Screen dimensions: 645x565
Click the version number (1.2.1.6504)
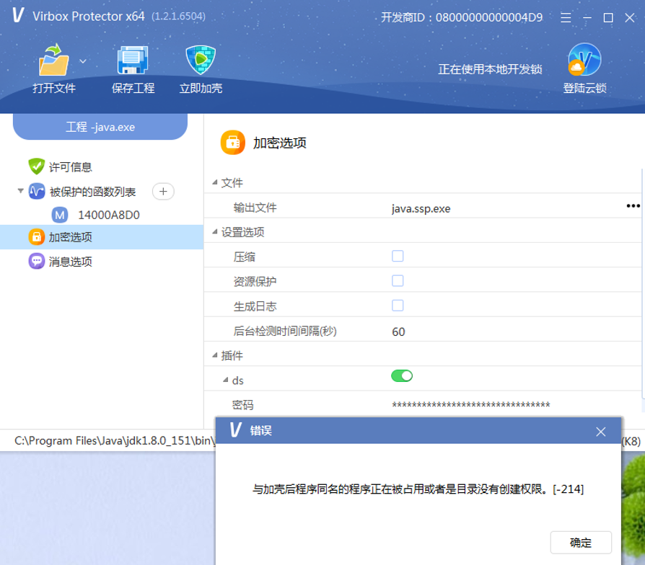coord(178,17)
